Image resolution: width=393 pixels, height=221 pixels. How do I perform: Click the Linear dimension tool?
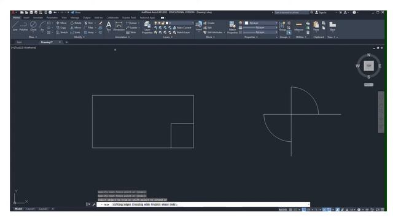pyautogui.click(x=131, y=23)
